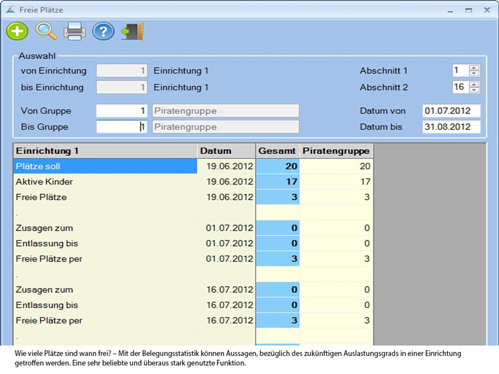499x374 pixels.
Task: Select the Aktive Kinder row
Action: [105, 182]
